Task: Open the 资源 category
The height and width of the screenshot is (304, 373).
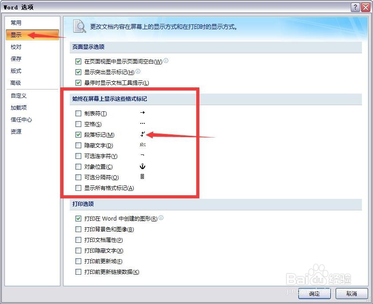Action: coord(16,131)
